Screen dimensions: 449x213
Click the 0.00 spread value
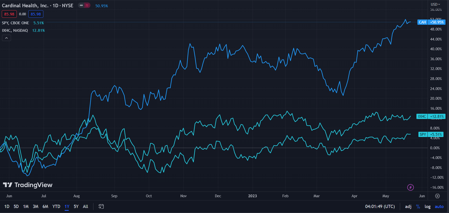(23, 14)
